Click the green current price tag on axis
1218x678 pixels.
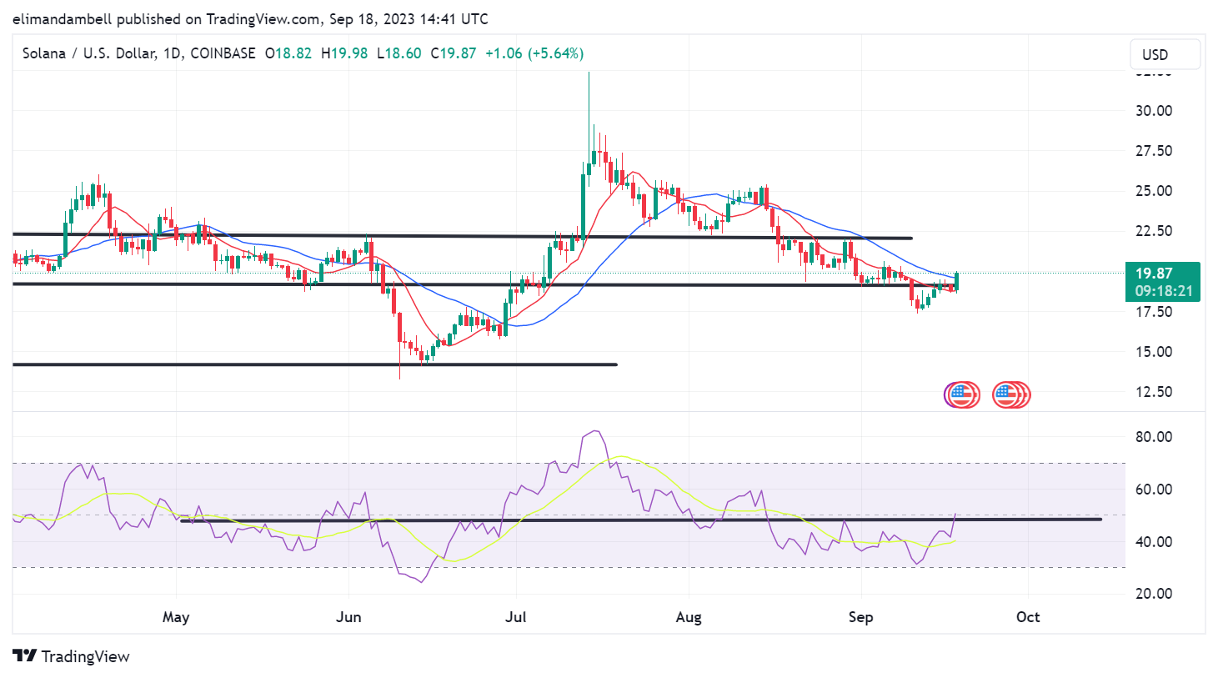[1163, 274]
